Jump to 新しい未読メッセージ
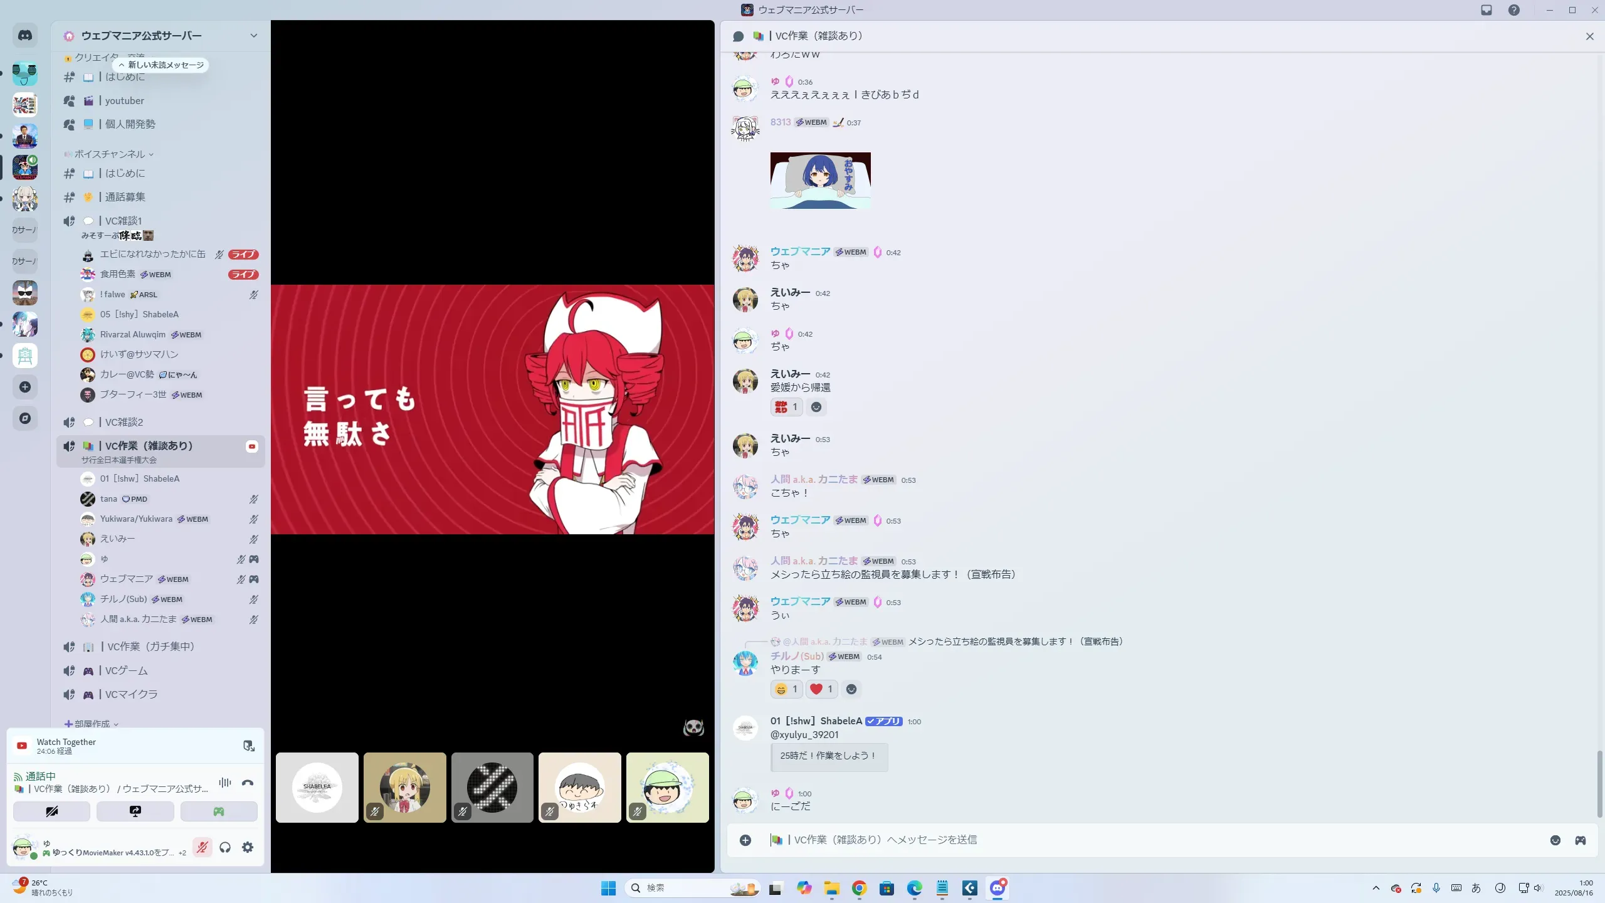Screen dimensions: 1605x903 pos(161,65)
